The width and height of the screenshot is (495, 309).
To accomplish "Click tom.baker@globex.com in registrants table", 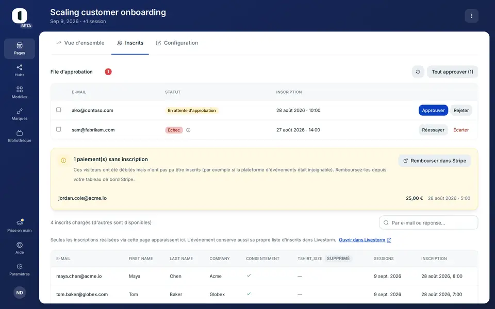I will click(82, 295).
